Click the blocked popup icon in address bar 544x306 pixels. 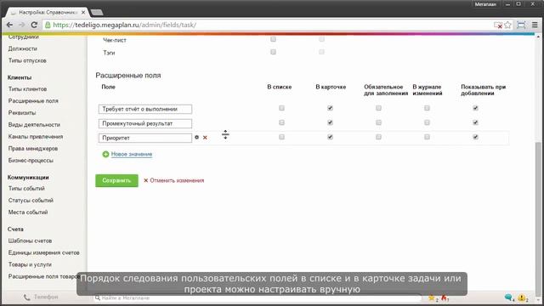[498, 25]
